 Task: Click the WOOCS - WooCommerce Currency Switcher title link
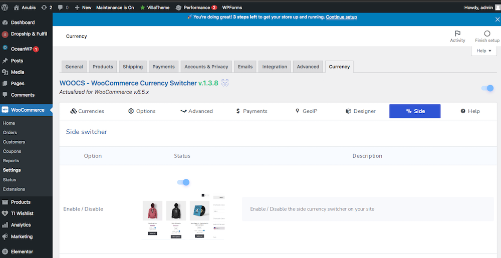pyautogui.click(x=128, y=83)
